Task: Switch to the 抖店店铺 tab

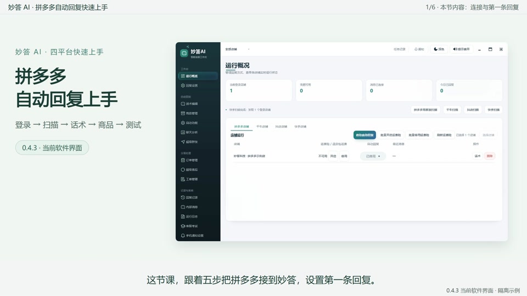Action: [281, 127]
